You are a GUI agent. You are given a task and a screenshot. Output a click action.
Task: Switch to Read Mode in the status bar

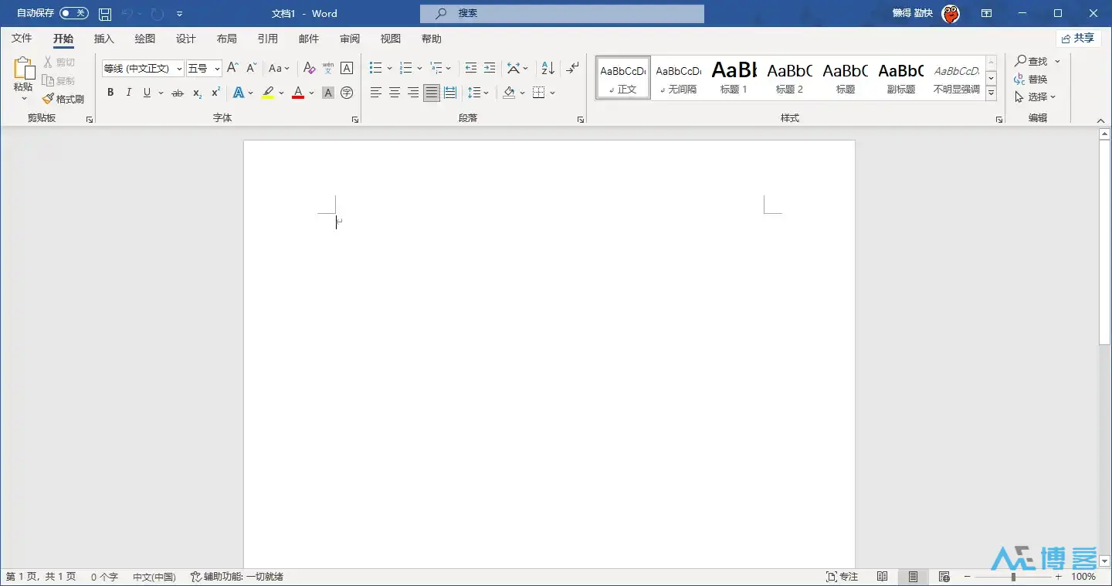pyautogui.click(x=883, y=576)
